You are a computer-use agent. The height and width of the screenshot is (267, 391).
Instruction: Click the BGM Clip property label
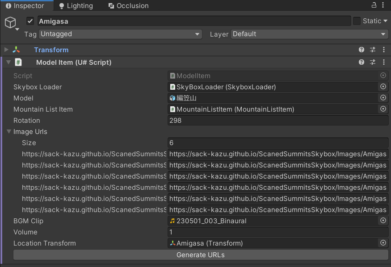pyautogui.click(x=28, y=221)
